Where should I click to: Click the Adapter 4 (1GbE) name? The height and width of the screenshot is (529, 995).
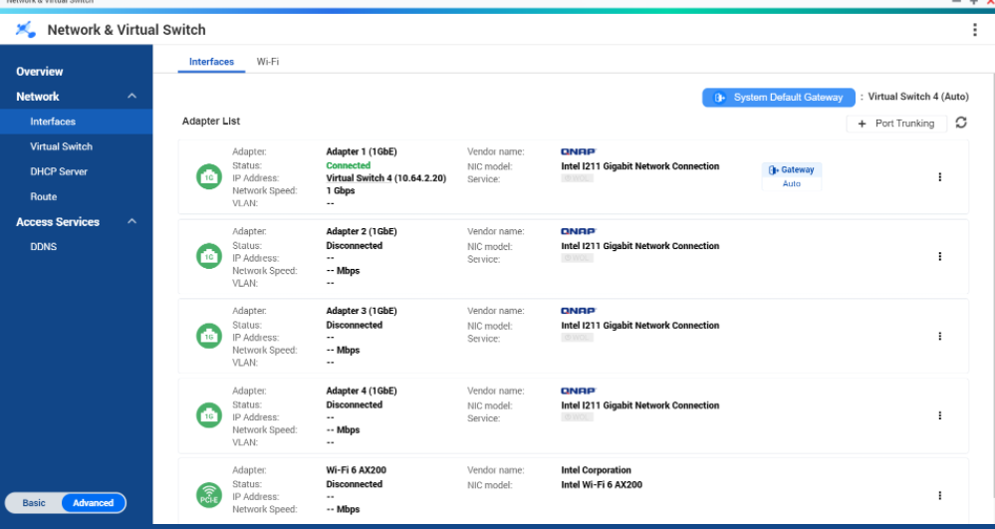click(362, 391)
